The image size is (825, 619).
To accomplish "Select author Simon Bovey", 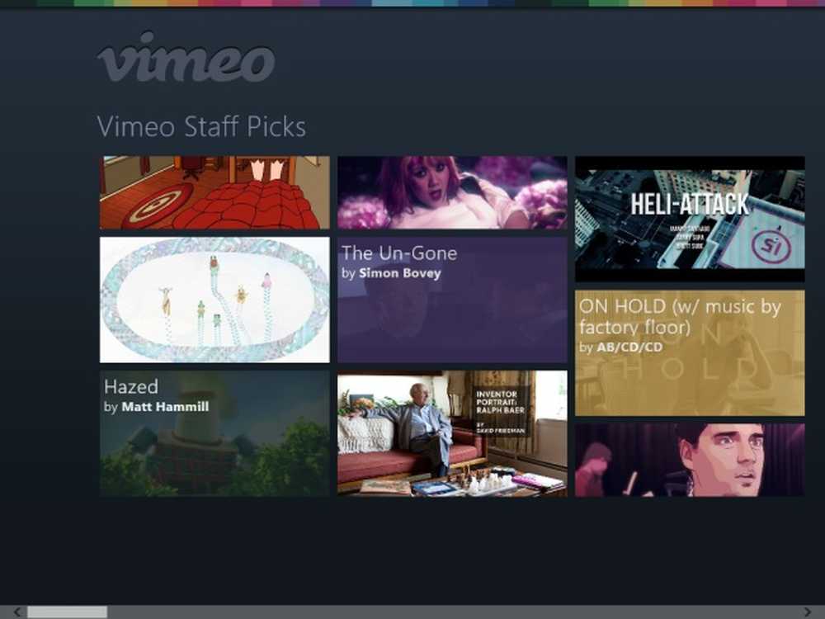I will 400,273.
